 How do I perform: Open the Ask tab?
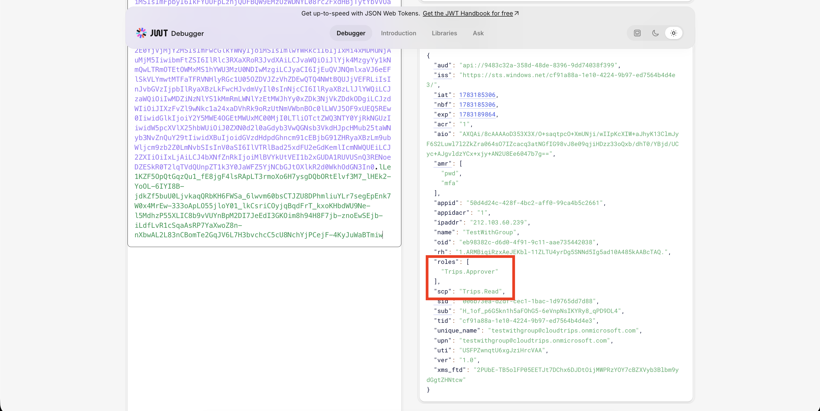click(478, 33)
